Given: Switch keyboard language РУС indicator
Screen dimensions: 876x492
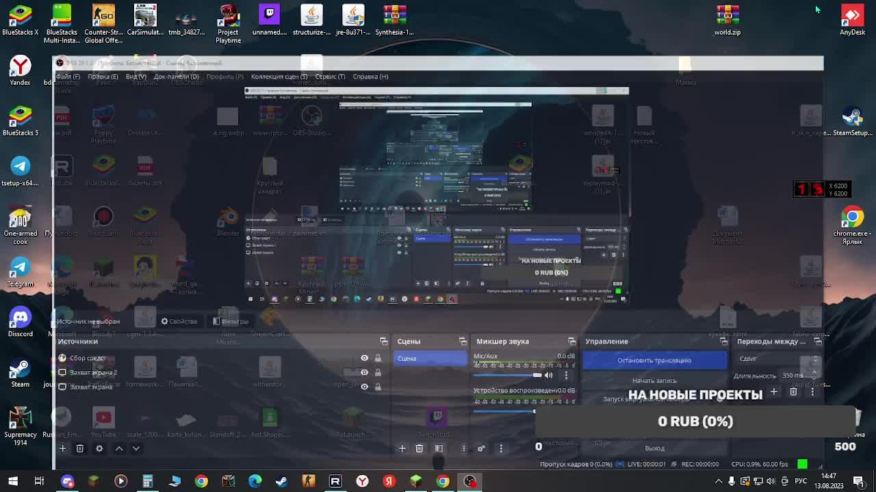Looking at the screenshot, I should (801, 482).
